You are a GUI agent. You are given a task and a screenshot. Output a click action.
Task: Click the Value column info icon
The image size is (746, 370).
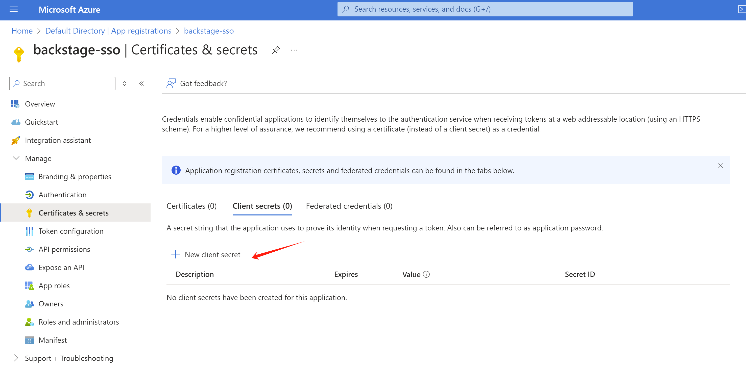tap(426, 274)
